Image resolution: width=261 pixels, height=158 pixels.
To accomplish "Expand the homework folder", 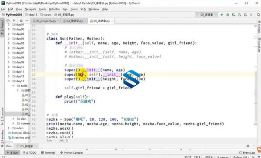I will (x=13, y=123).
